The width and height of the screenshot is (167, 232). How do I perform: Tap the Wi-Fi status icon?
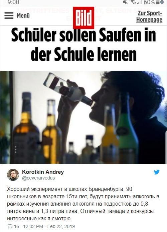[133, 2]
